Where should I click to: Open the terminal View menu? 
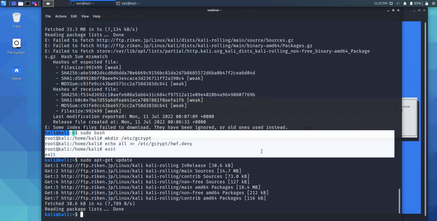pos(85,16)
